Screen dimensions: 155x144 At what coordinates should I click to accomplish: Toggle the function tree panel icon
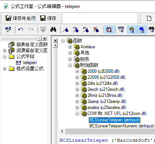pos(132,30)
